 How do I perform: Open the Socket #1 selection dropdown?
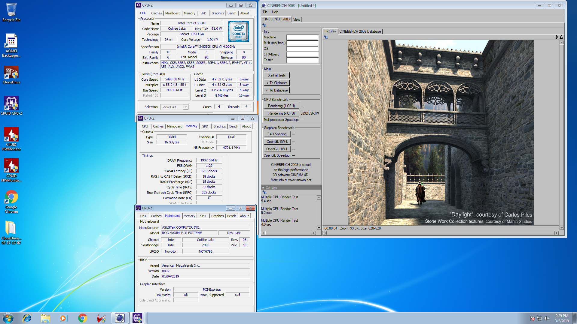coord(174,107)
